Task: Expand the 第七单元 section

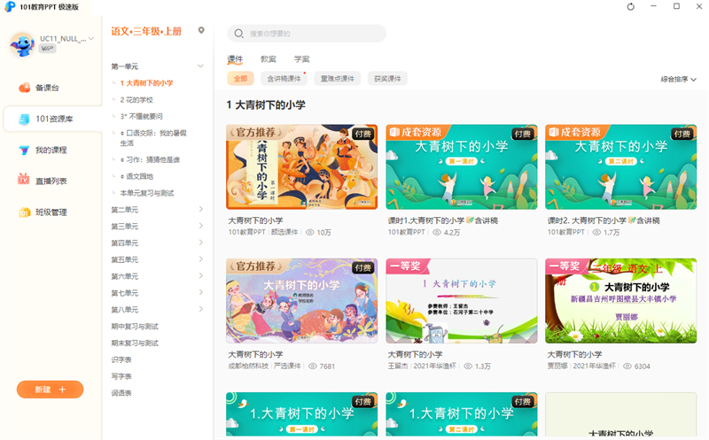Action: (x=201, y=293)
